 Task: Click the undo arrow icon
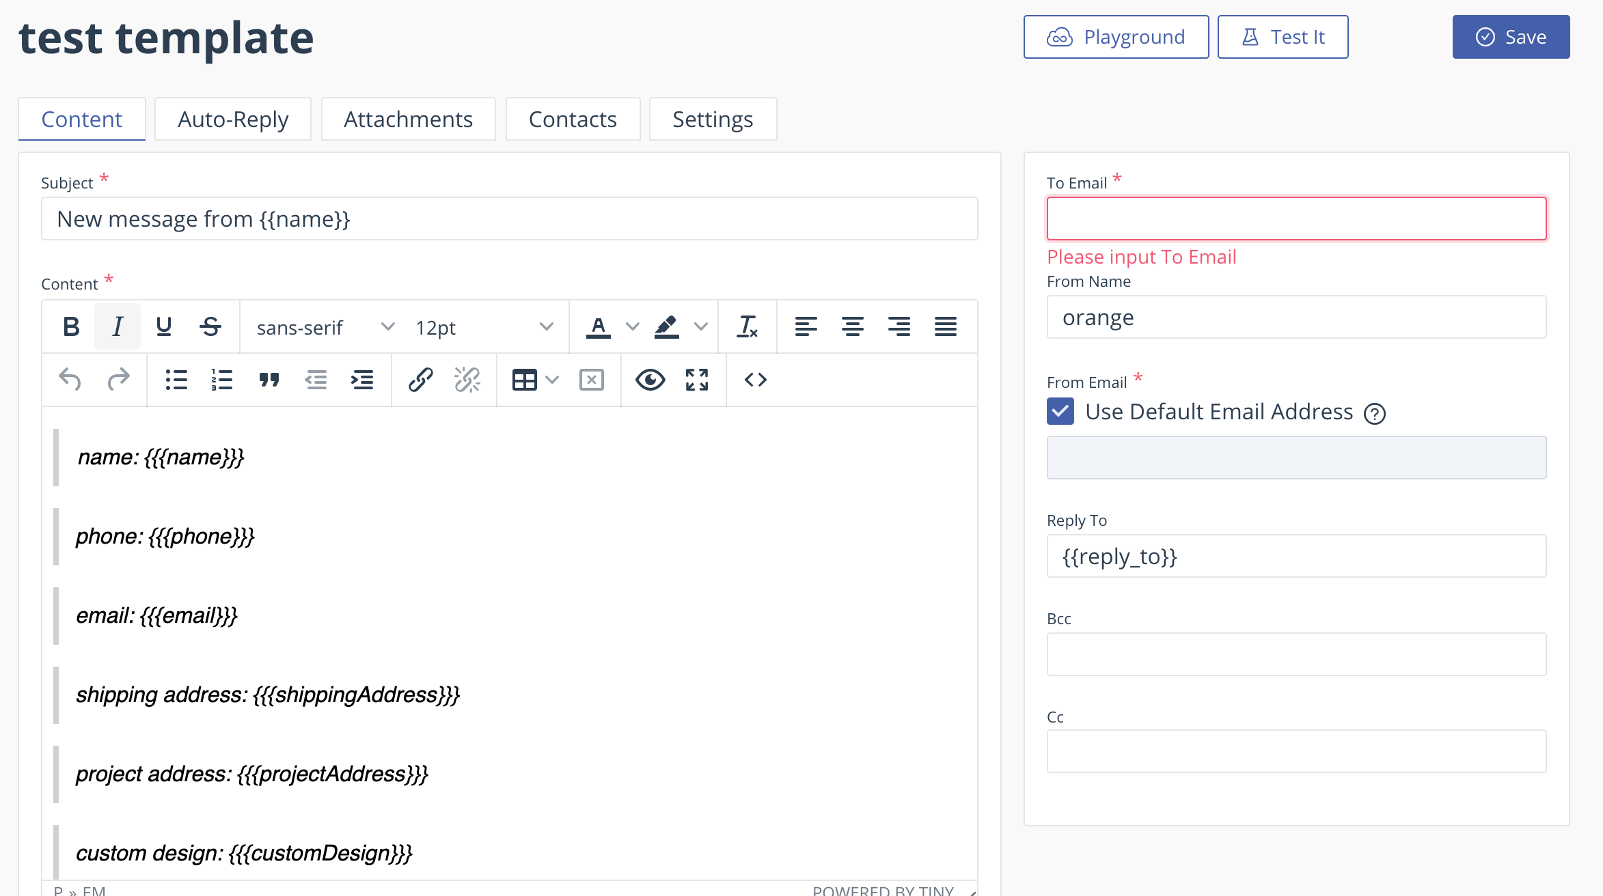70,380
